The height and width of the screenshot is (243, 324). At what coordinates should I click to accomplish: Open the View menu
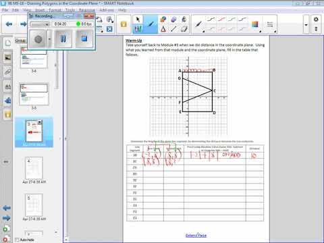click(x=27, y=10)
